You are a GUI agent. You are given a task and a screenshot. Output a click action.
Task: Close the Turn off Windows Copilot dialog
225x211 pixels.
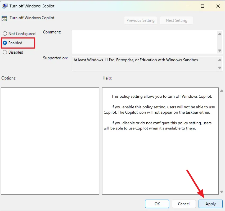[x=218, y=6]
